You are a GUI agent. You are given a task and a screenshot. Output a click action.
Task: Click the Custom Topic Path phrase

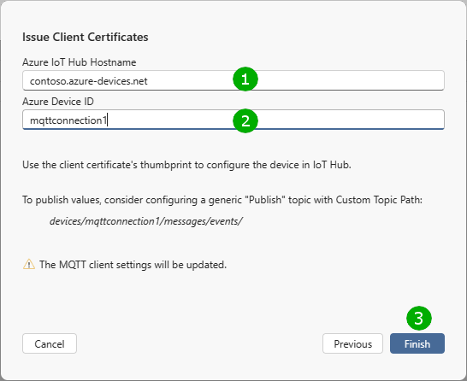[x=379, y=200]
